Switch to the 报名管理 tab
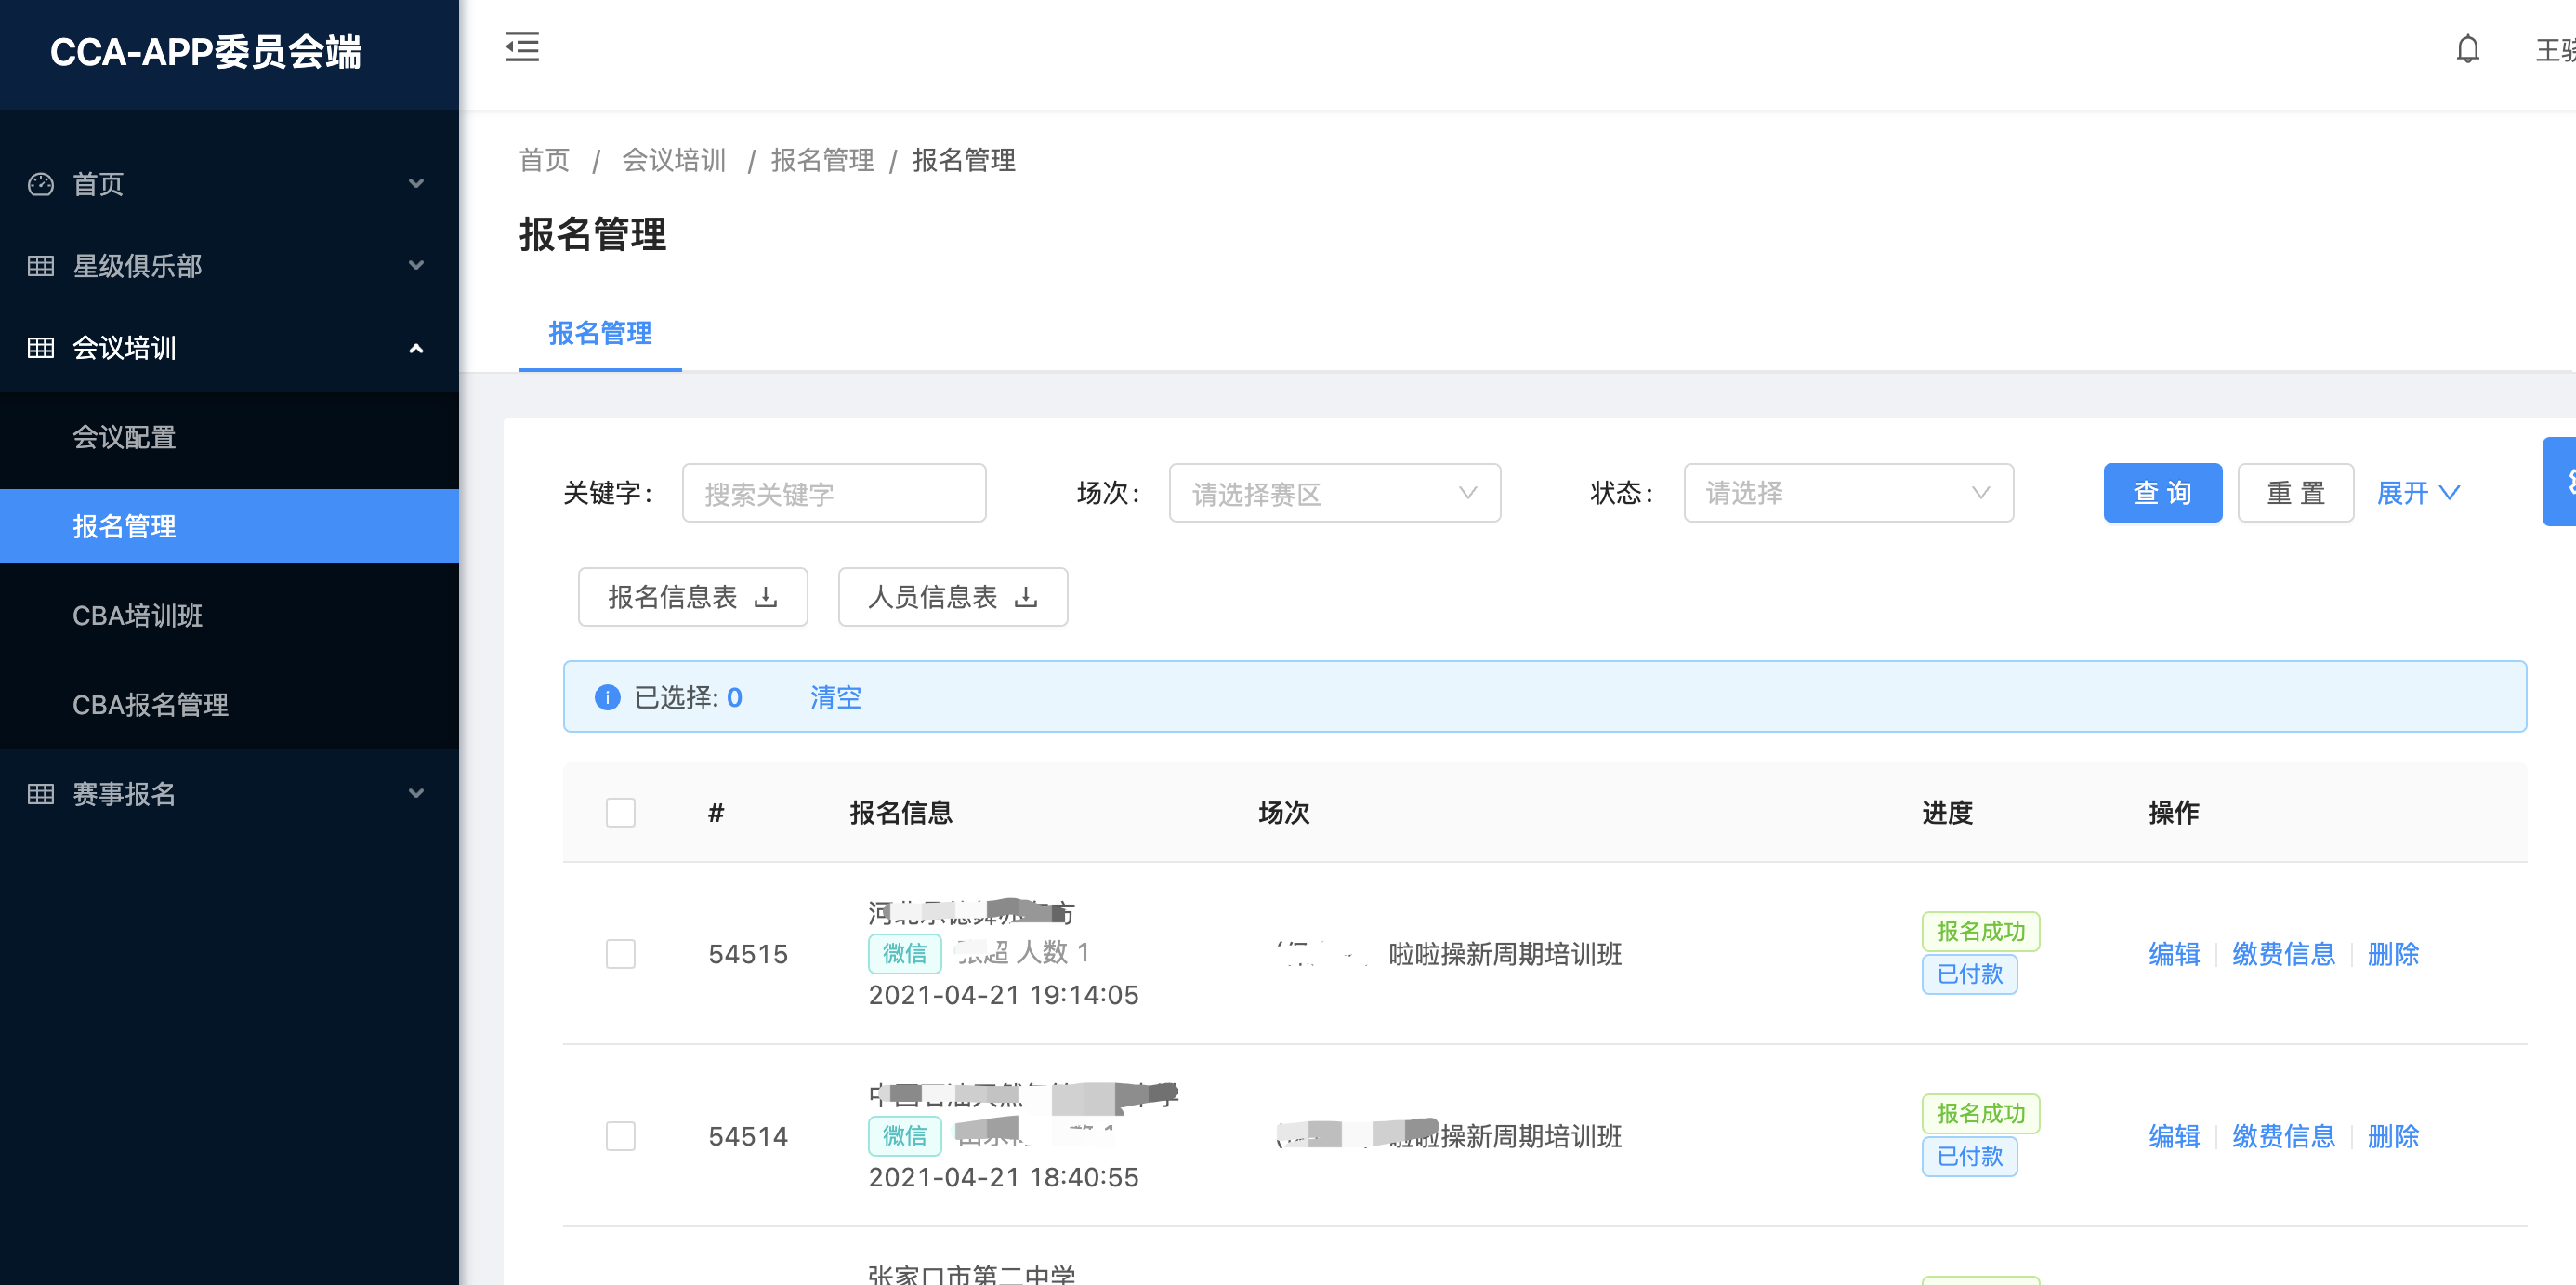Image resolution: width=2576 pixels, height=1285 pixels. 600,333
